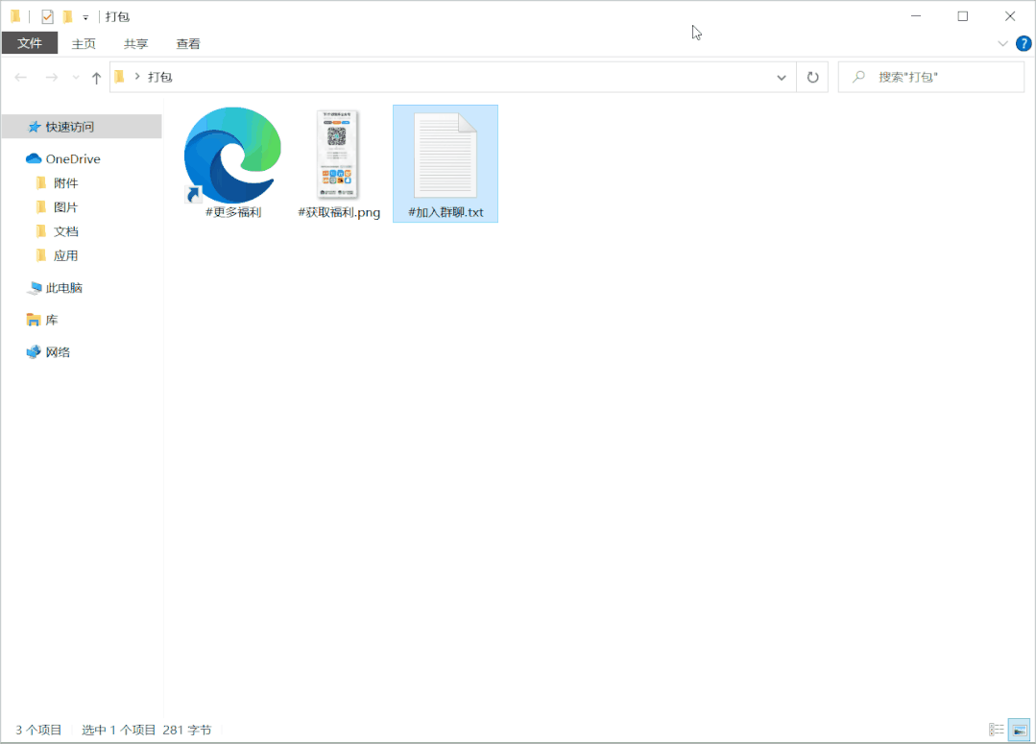The width and height of the screenshot is (1036, 744).
Task: Open the address bar history dropdown
Action: coord(781,78)
